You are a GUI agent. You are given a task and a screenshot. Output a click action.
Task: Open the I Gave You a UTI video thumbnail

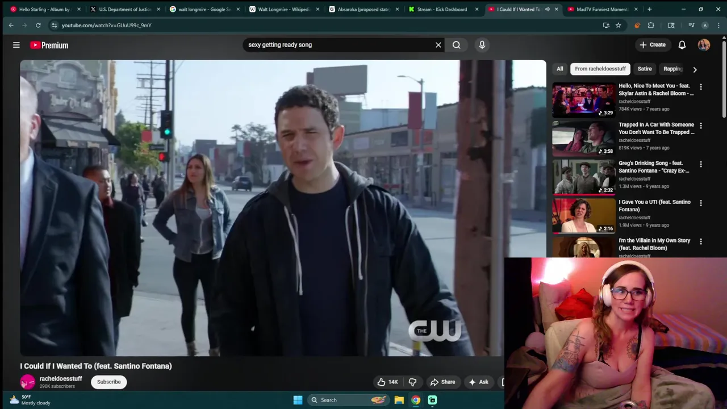click(584, 216)
